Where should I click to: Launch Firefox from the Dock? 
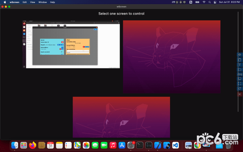coord(32,146)
